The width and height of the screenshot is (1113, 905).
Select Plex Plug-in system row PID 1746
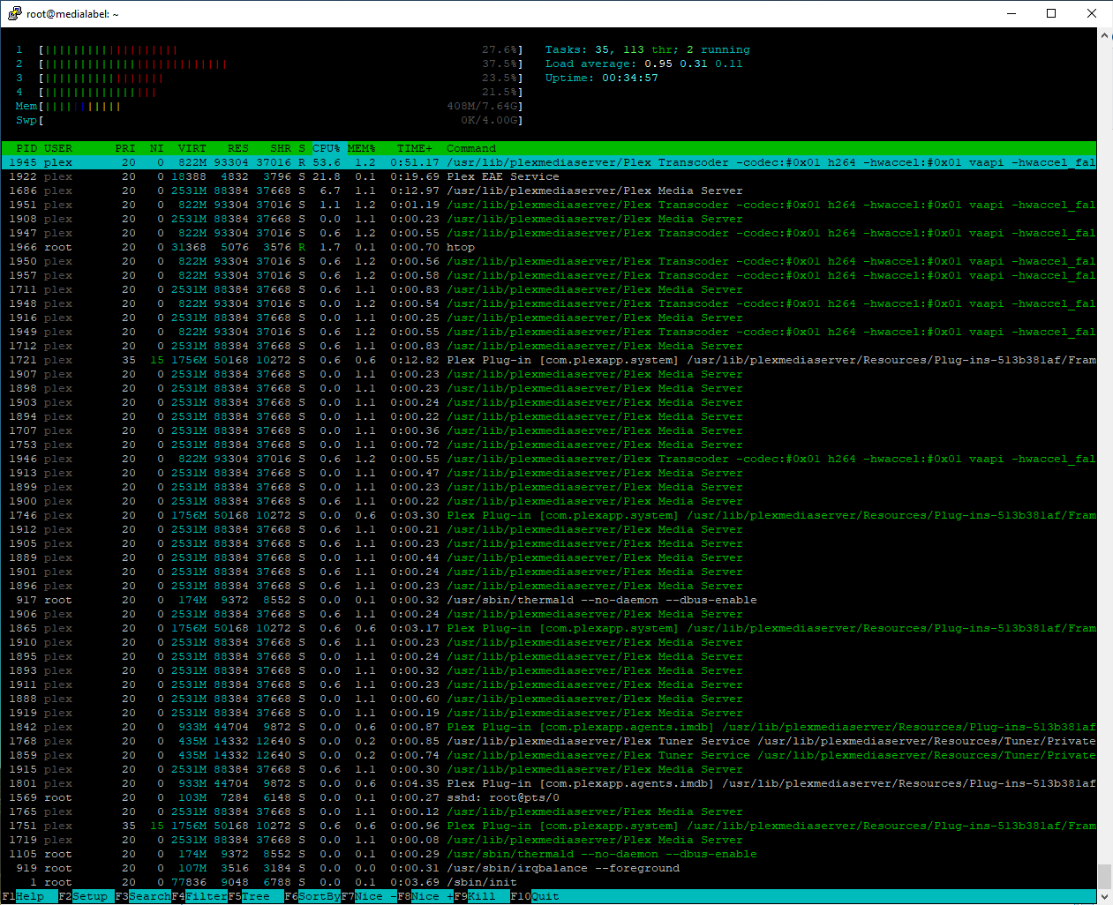coord(549,515)
